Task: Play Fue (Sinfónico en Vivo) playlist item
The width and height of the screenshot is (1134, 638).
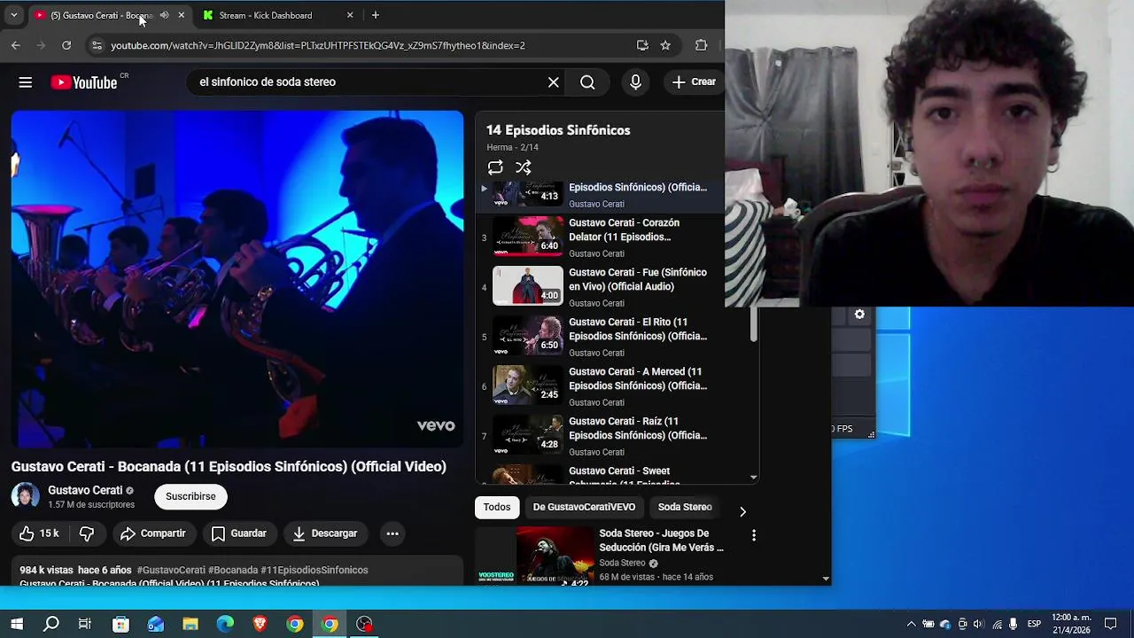Action: [x=602, y=287]
